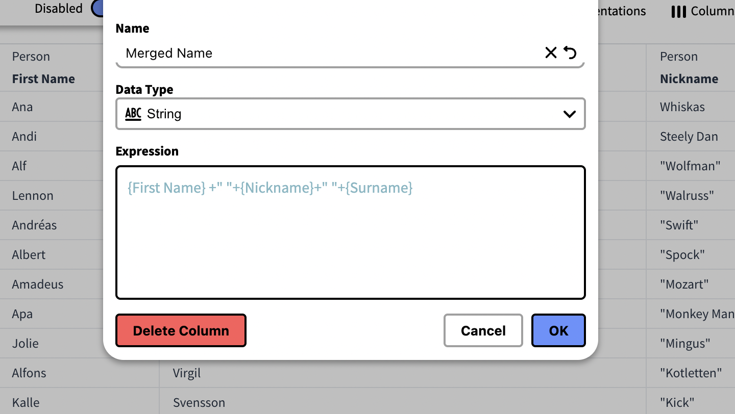The image size is (735, 414).
Task: Confirm with the OK button
Action: pyautogui.click(x=558, y=331)
